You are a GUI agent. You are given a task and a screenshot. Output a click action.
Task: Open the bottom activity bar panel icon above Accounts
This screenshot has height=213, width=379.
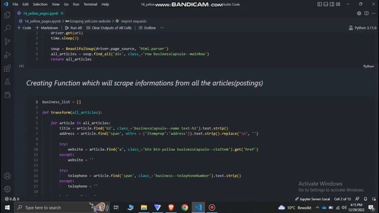(x=7, y=95)
